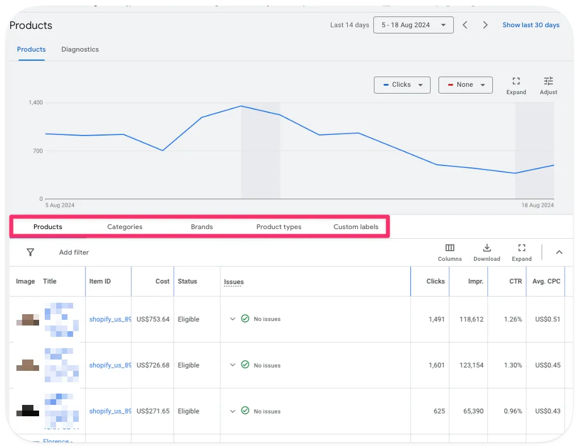579x448 pixels.
Task: Collapse the table toolbar with the up chevron
Action: click(x=559, y=252)
